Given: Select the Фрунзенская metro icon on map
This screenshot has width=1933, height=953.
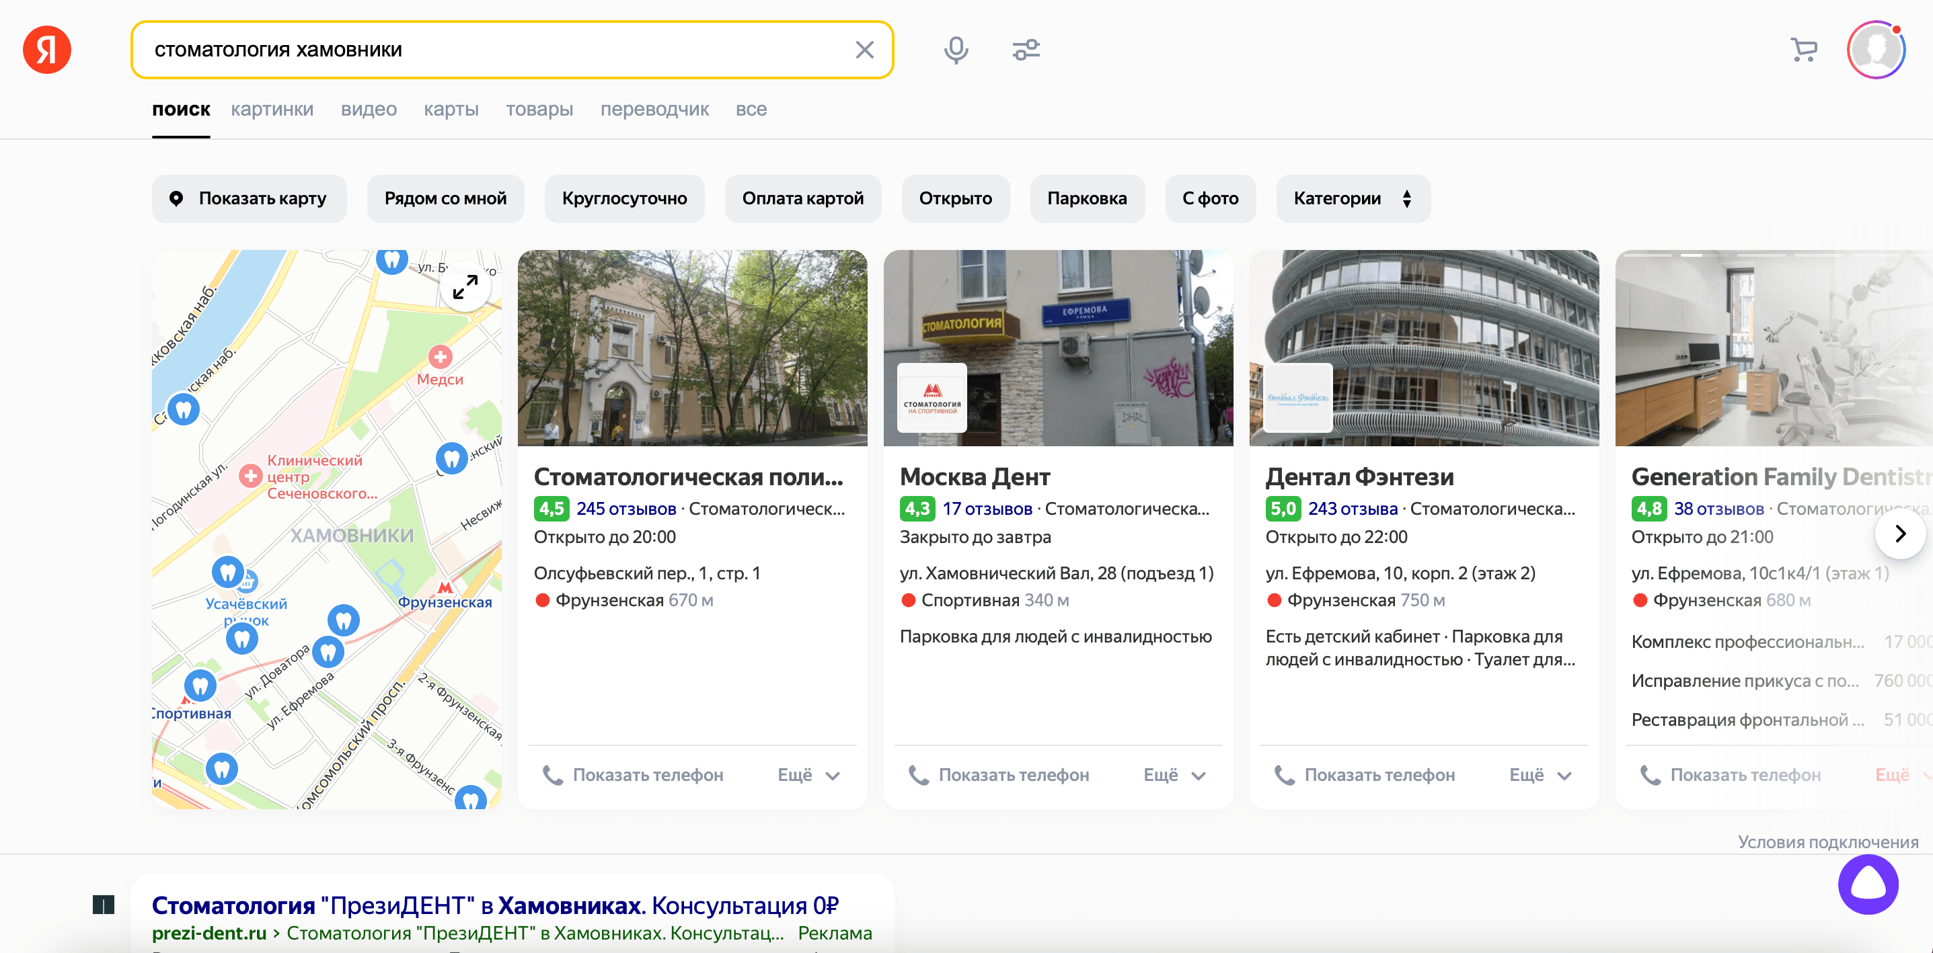Looking at the screenshot, I should 445,588.
